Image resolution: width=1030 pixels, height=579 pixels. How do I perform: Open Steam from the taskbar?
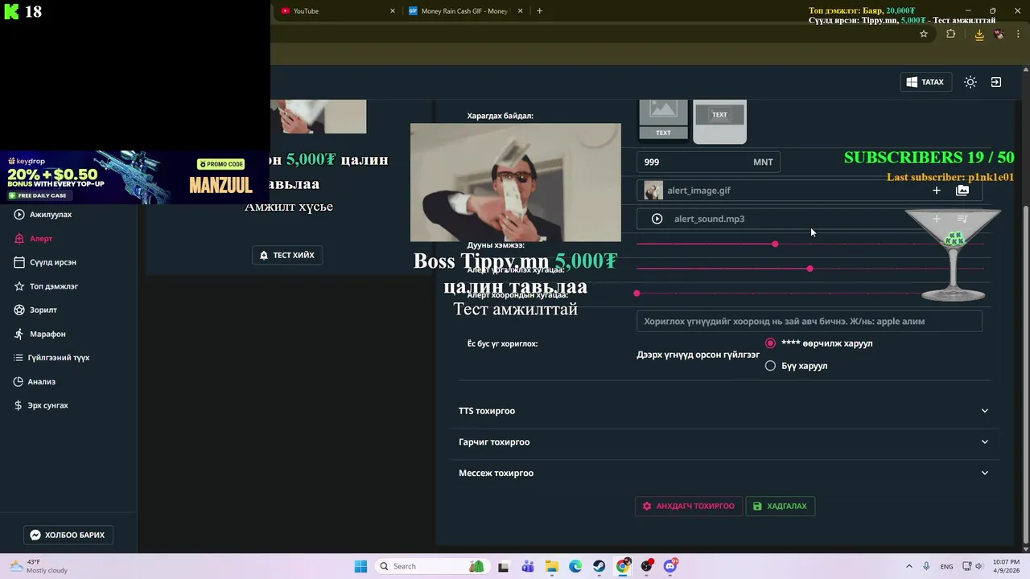pos(599,566)
